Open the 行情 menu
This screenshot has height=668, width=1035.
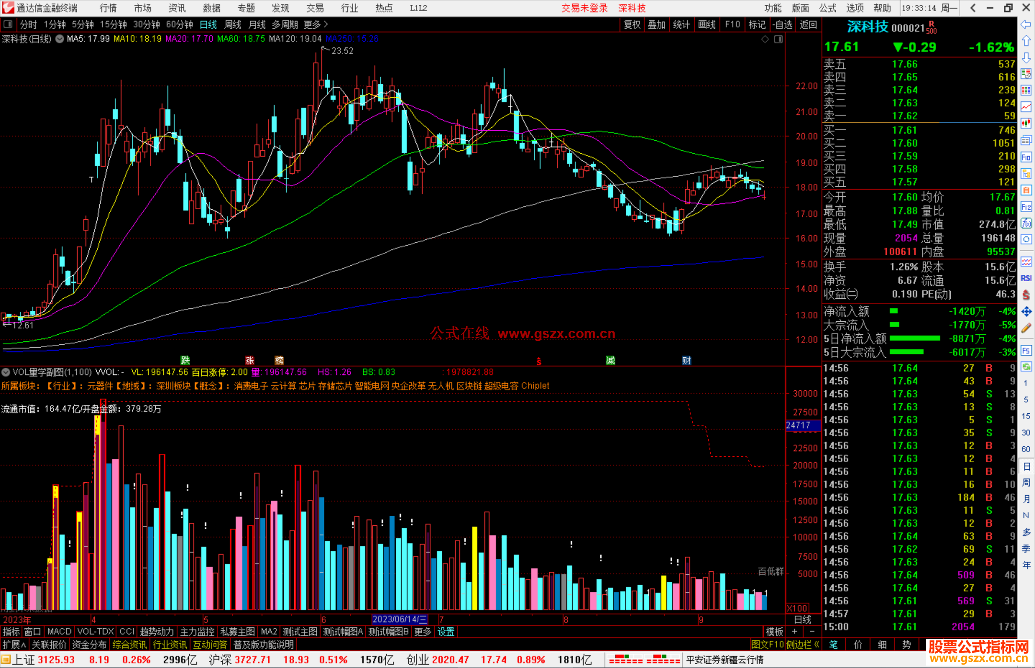pos(108,8)
